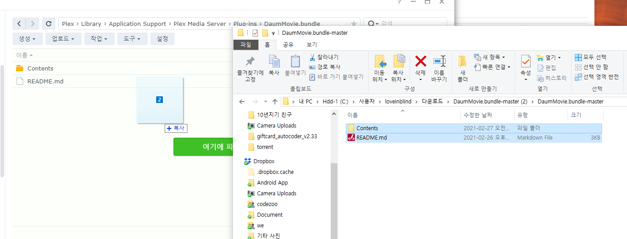Open recent locations dropdown arrow in Explorer
The image size is (627, 239).
(266, 102)
